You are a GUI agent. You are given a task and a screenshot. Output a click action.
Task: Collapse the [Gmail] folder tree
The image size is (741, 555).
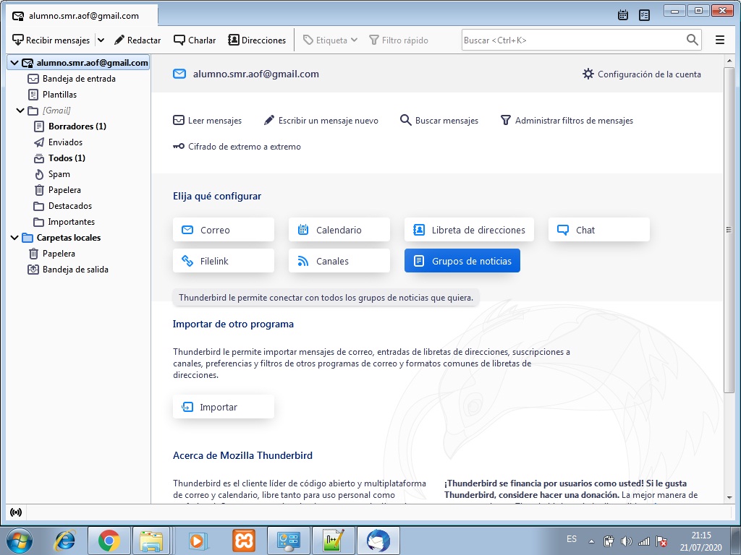point(20,111)
